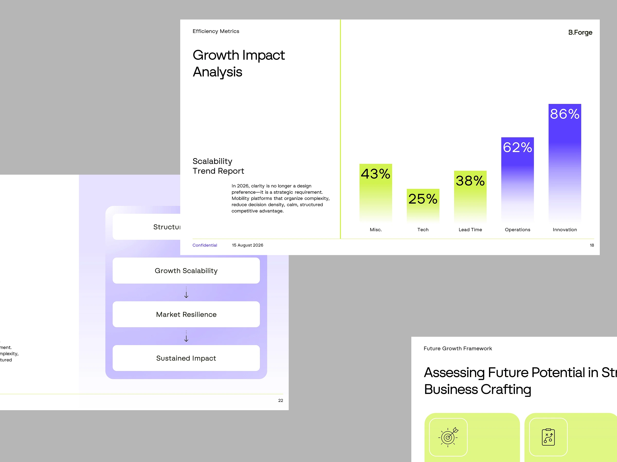Select the Market Resilience box
Screen dimensions: 617x462
point(186,314)
